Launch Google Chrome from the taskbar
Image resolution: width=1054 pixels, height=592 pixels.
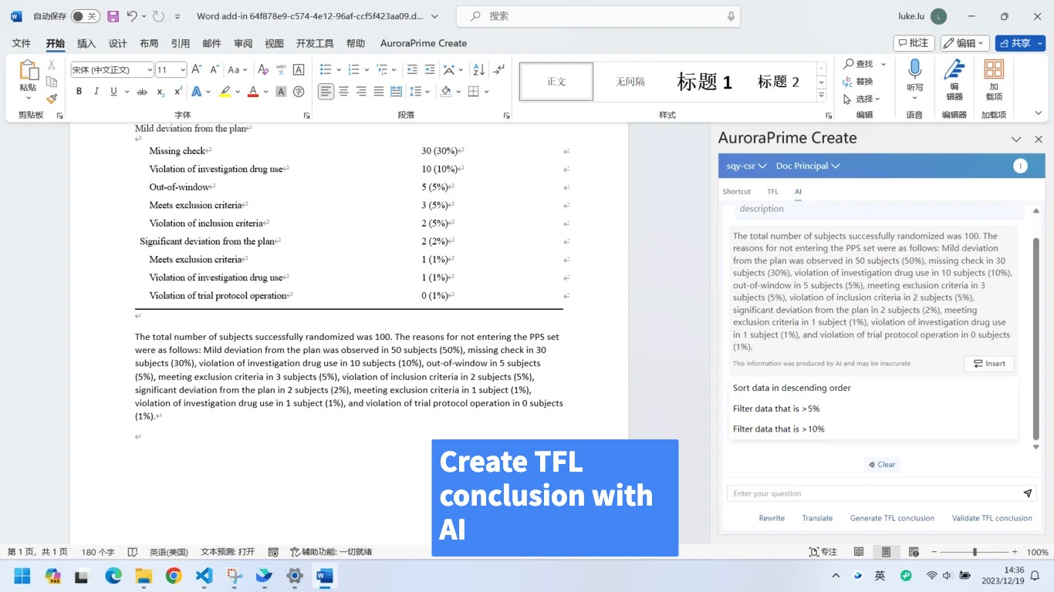point(174,576)
